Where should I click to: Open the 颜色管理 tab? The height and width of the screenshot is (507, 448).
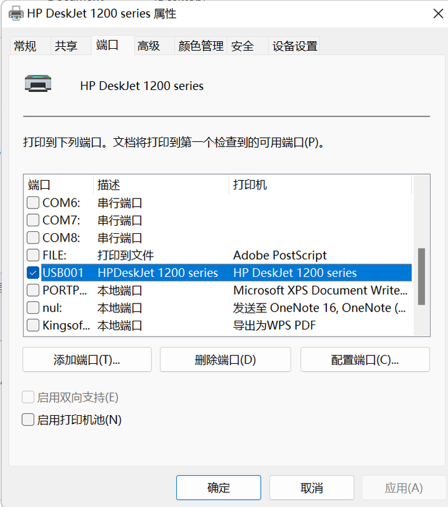(x=201, y=46)
